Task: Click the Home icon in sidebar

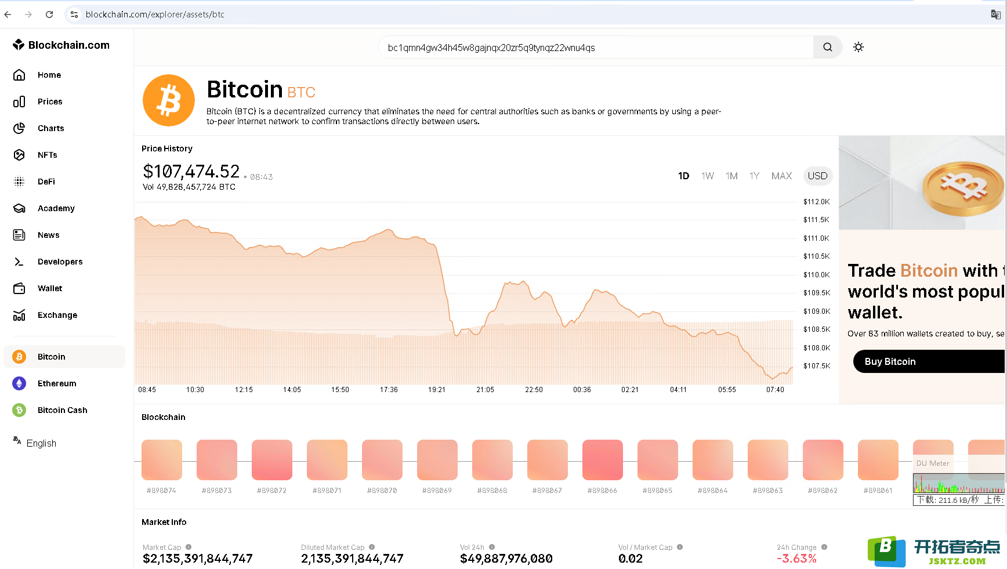Action: [x=19, y=75]
